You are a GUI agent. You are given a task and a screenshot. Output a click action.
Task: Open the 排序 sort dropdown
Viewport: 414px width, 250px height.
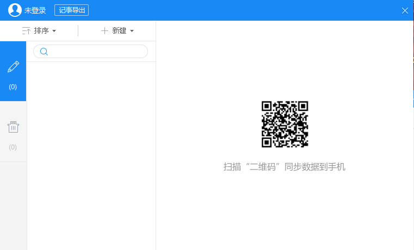pyautogui.click(x=39, y=31)
